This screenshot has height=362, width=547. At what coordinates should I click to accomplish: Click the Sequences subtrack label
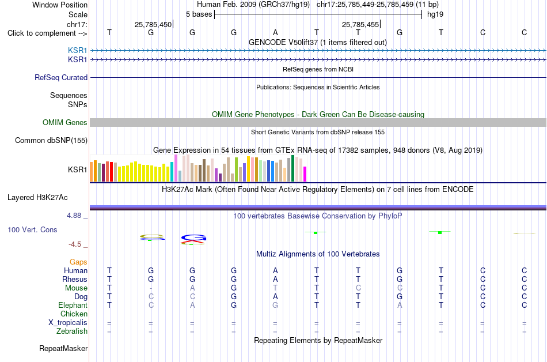tap(69, 95)
